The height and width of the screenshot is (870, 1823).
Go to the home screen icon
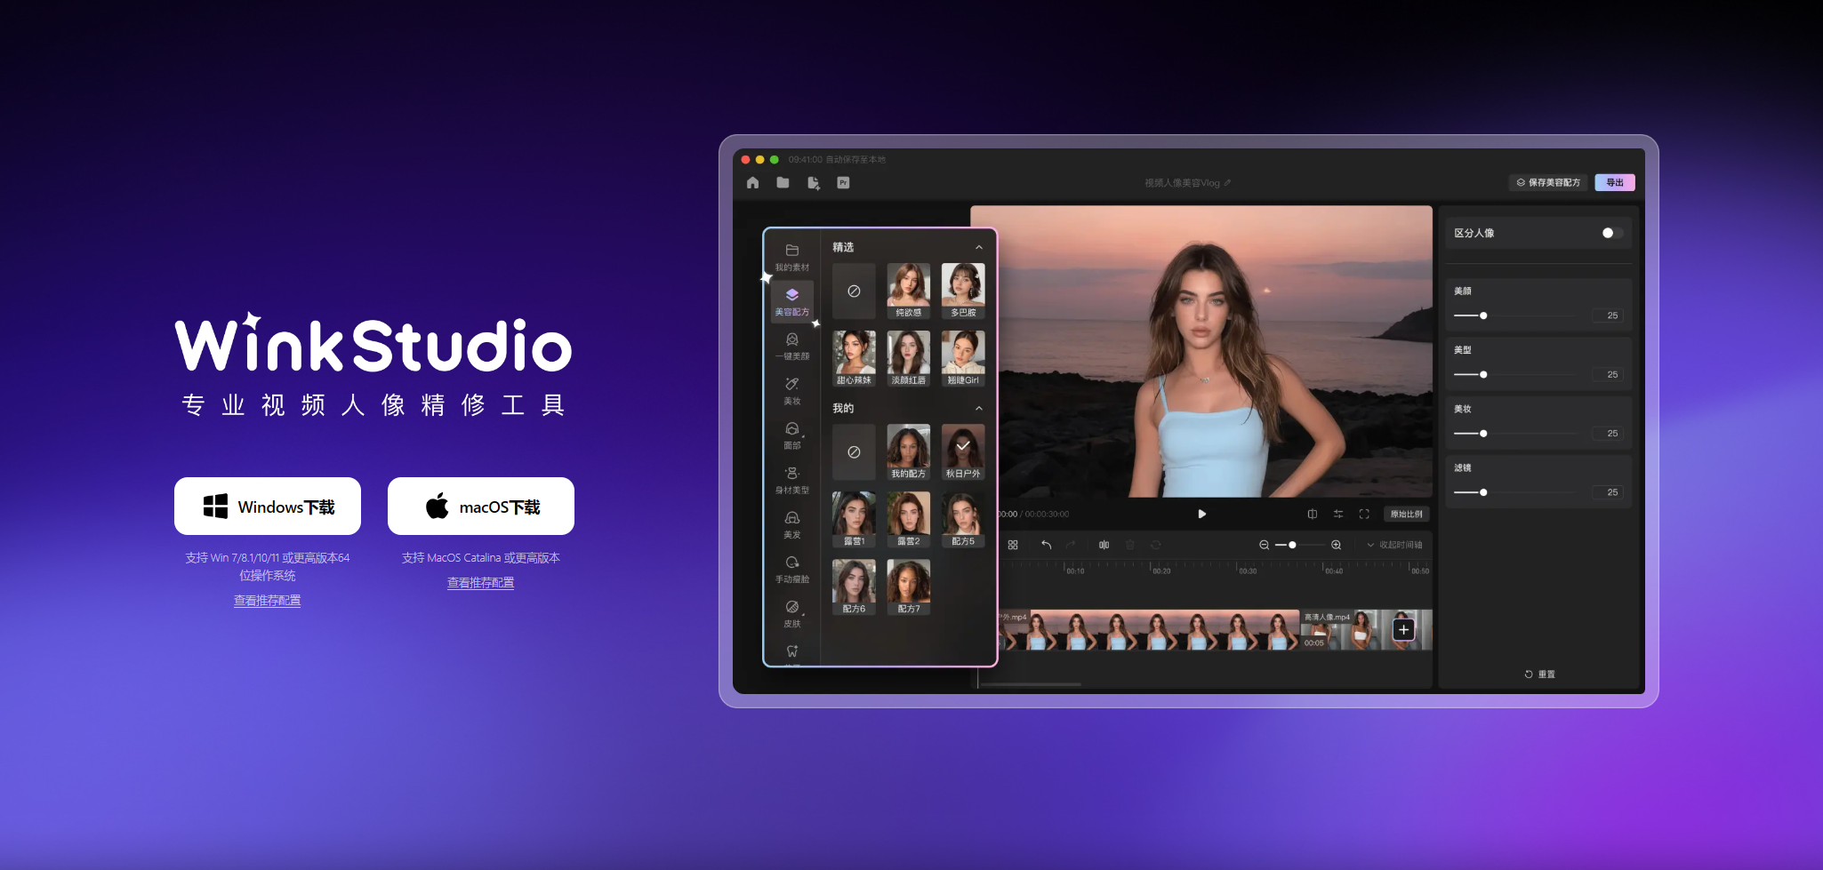pos(752,182)
